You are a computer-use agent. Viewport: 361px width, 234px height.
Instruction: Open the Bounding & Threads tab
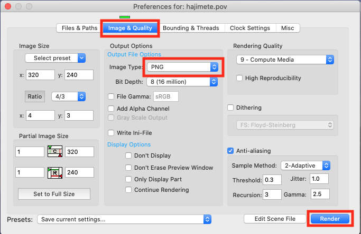pos(191,28)
